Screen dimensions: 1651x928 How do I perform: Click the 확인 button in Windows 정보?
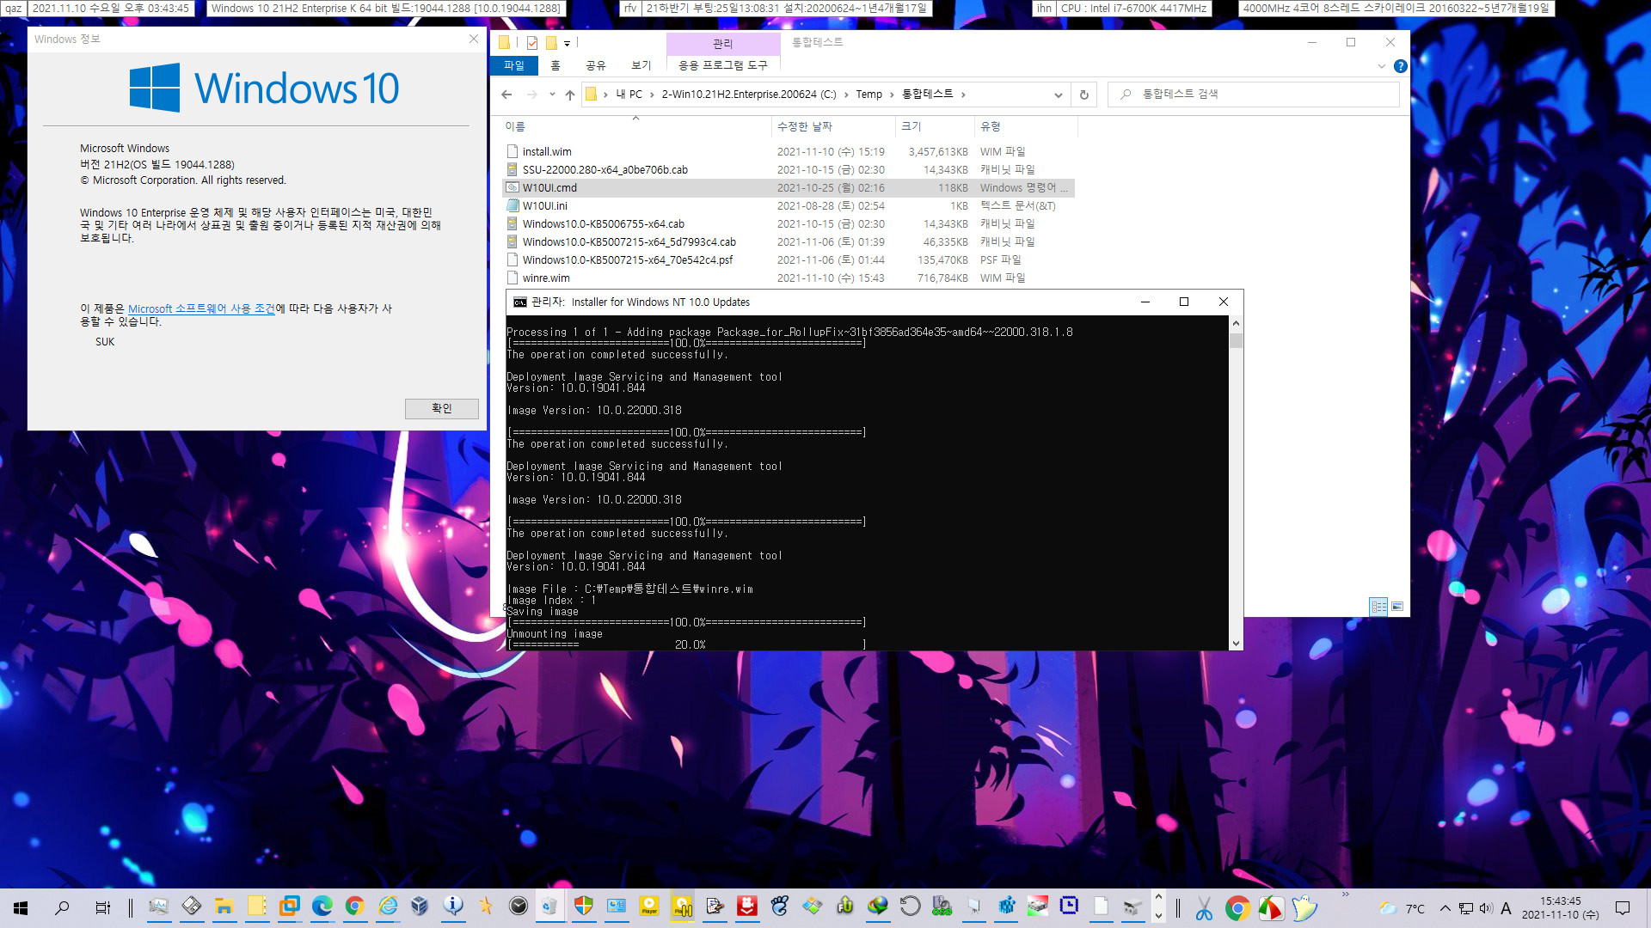(x=442, y=408)
